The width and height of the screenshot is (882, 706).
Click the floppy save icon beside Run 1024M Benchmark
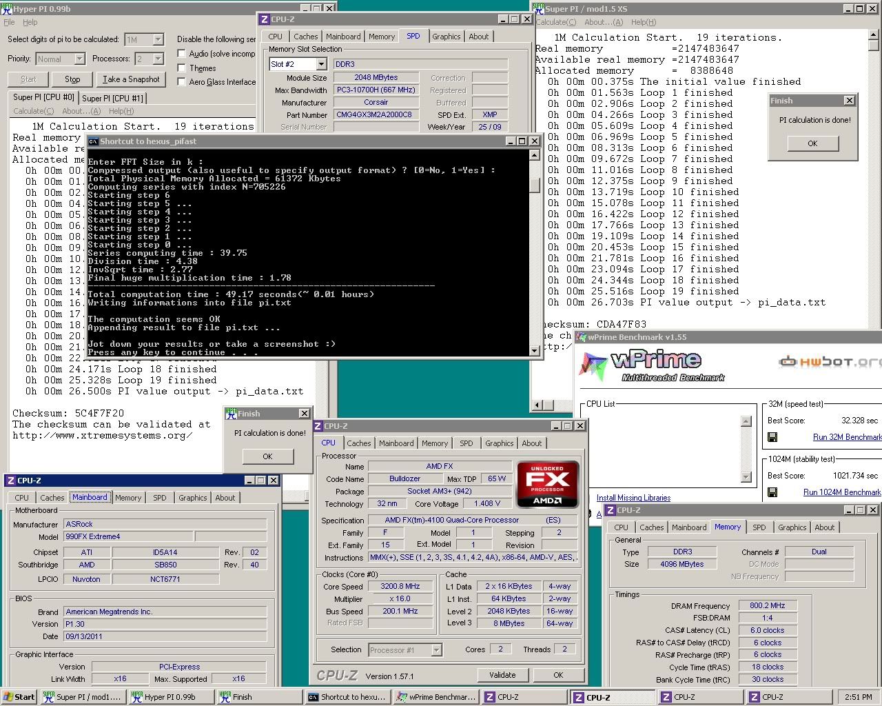772,492
